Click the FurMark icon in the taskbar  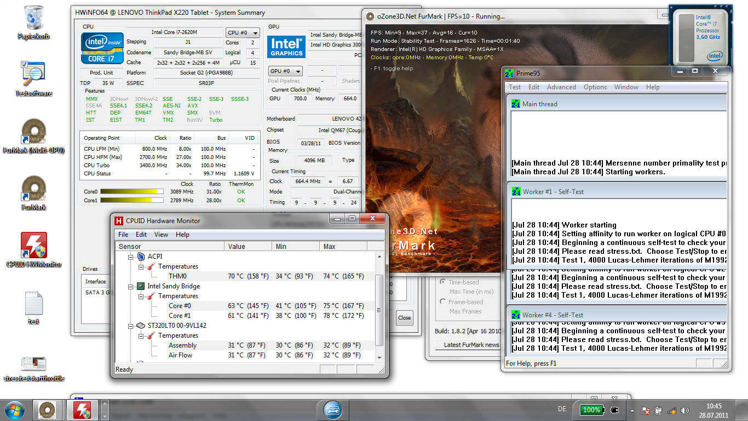[x=47, y=409]
